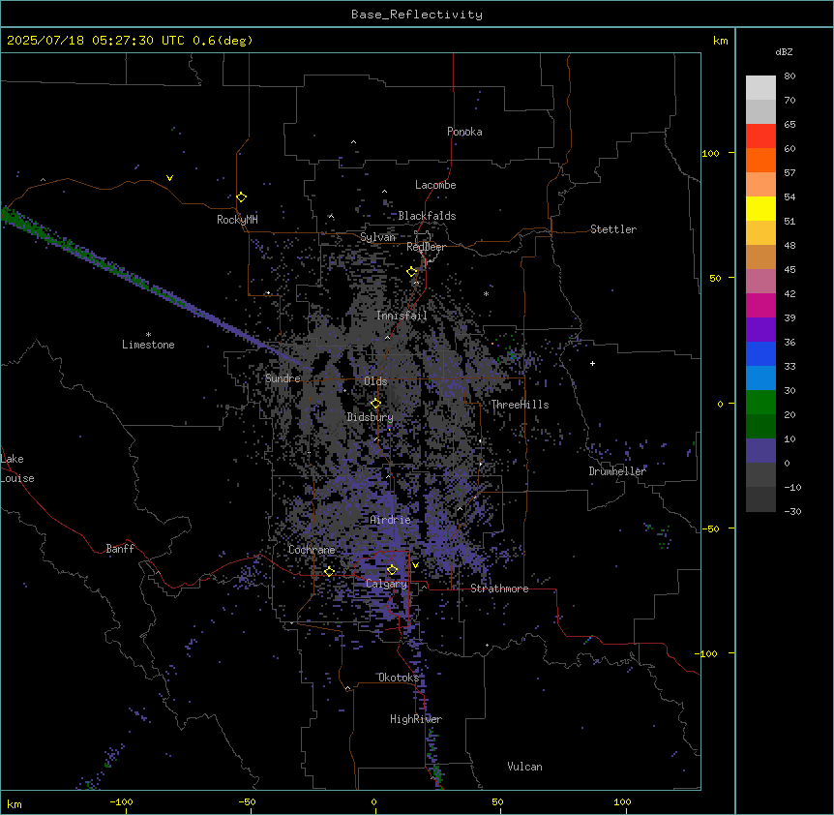Click the Strathmore label
The height and width of the screenshot is (815, 834).
point(499,589)
